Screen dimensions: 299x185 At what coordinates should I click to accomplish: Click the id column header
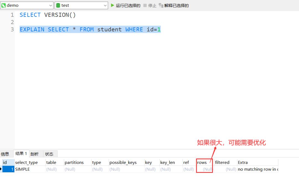tap(8, 162)
